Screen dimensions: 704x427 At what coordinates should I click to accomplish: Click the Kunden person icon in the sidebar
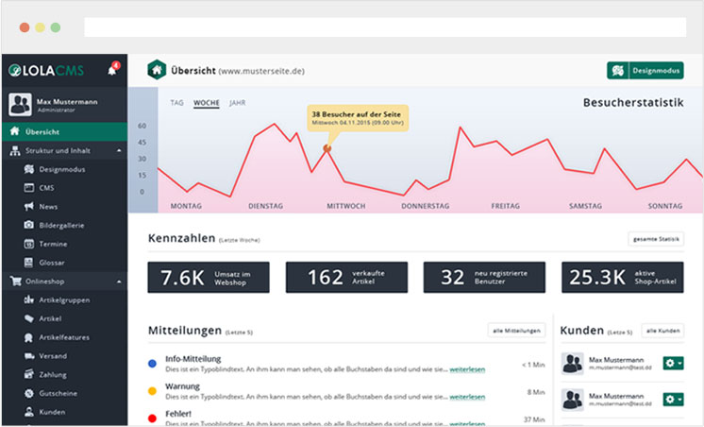(x=28, y=412)
